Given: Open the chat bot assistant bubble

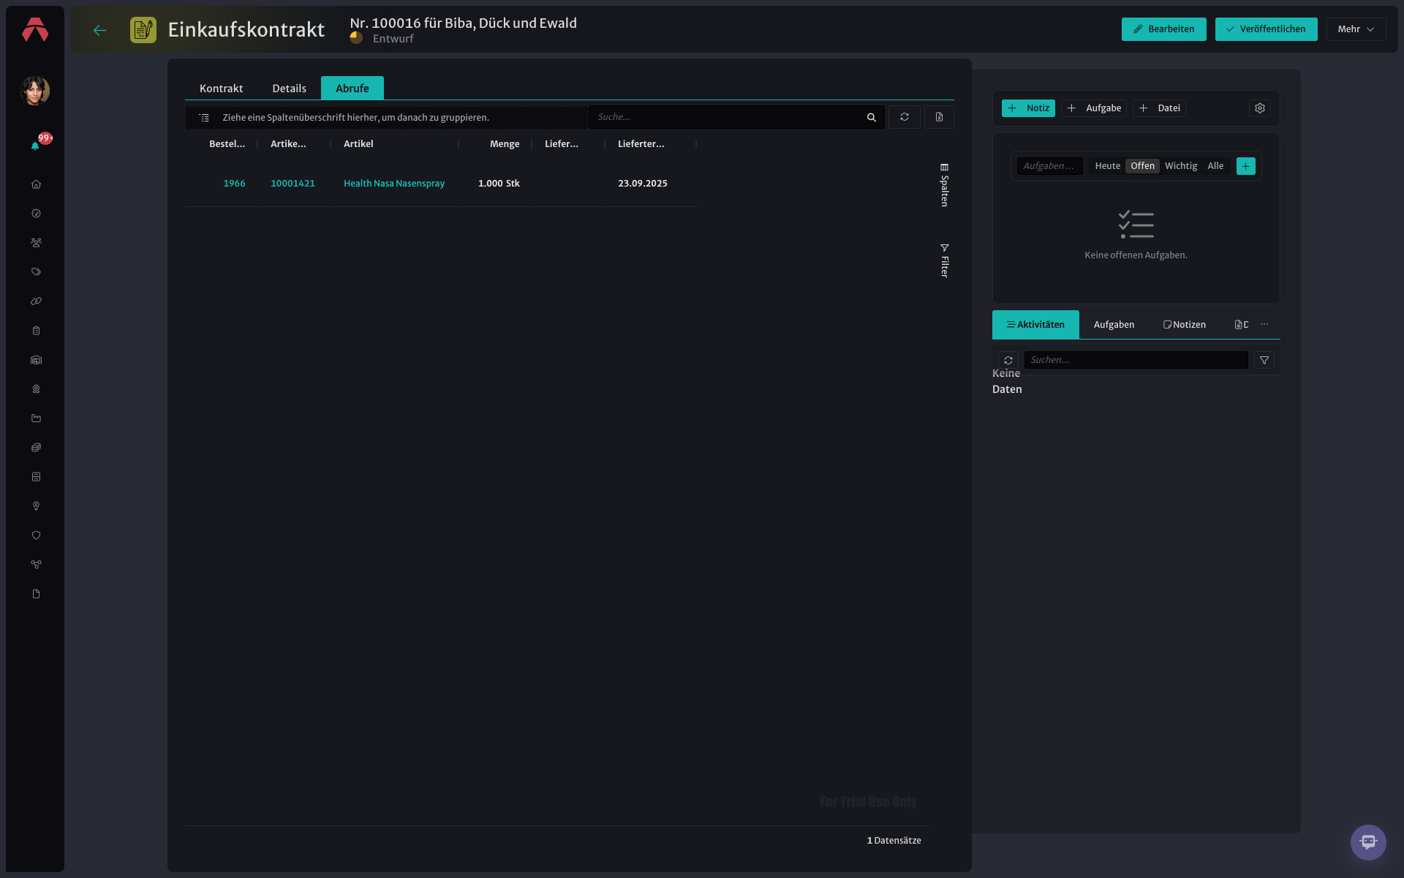Looking at the screenshot, I should click(1368, 842).
